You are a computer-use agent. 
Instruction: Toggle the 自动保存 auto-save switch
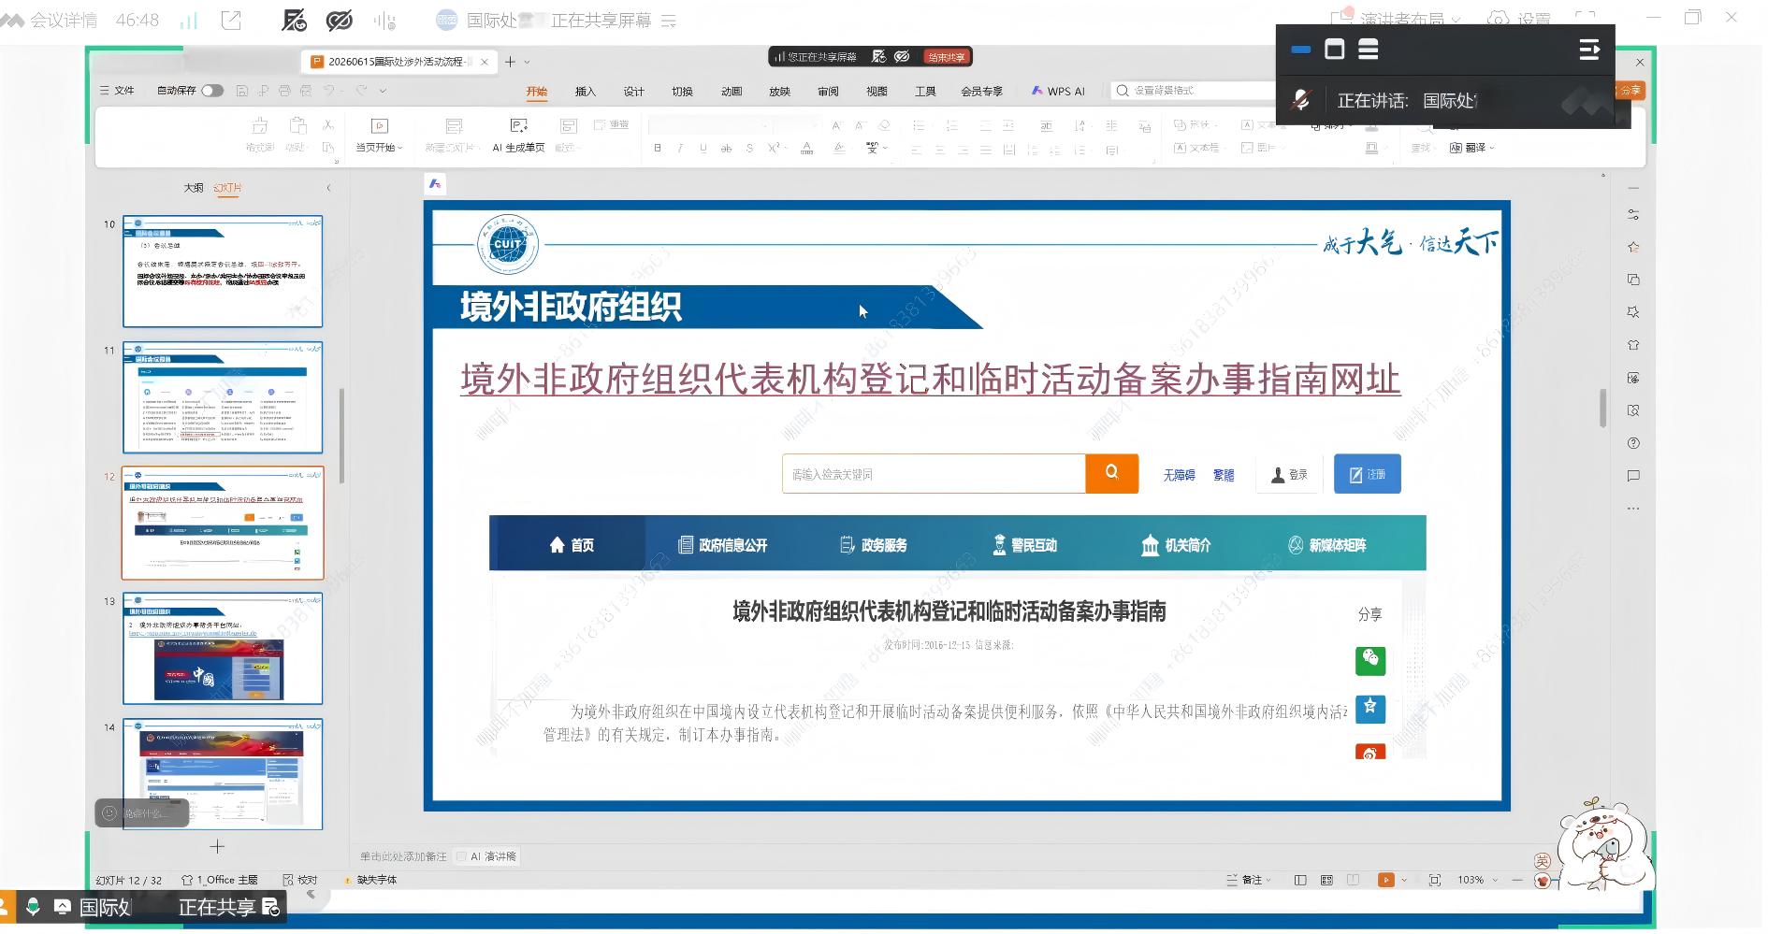(x=212, y=91)
